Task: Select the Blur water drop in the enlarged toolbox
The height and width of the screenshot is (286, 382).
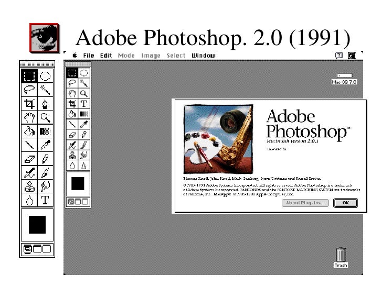Action: click(x=29, y=201)
